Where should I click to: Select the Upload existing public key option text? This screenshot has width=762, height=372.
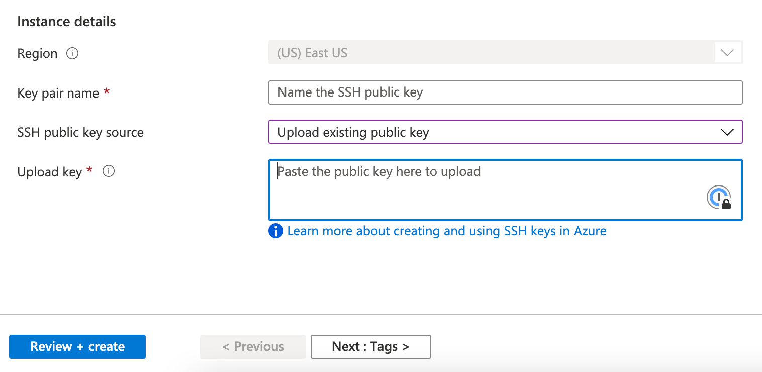353,132
